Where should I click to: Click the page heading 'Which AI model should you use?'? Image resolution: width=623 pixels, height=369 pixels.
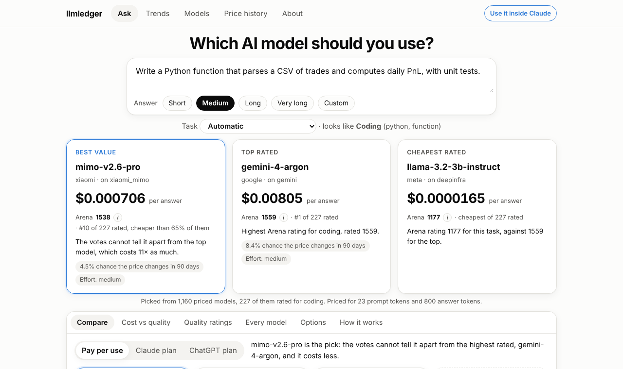click(x=311, y=44)
